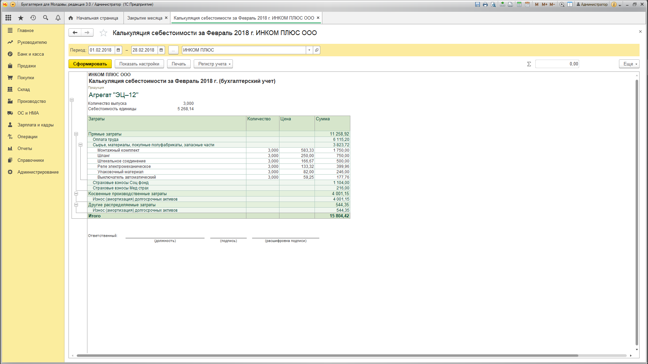The width and height of the screenshot is (648, 364).
Task: Click the print icon in the title bar
Action: pyautogui.click(x=485, y=4)
